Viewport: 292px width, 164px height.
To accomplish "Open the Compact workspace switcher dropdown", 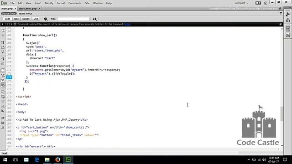I will click(x=241, y=3).
